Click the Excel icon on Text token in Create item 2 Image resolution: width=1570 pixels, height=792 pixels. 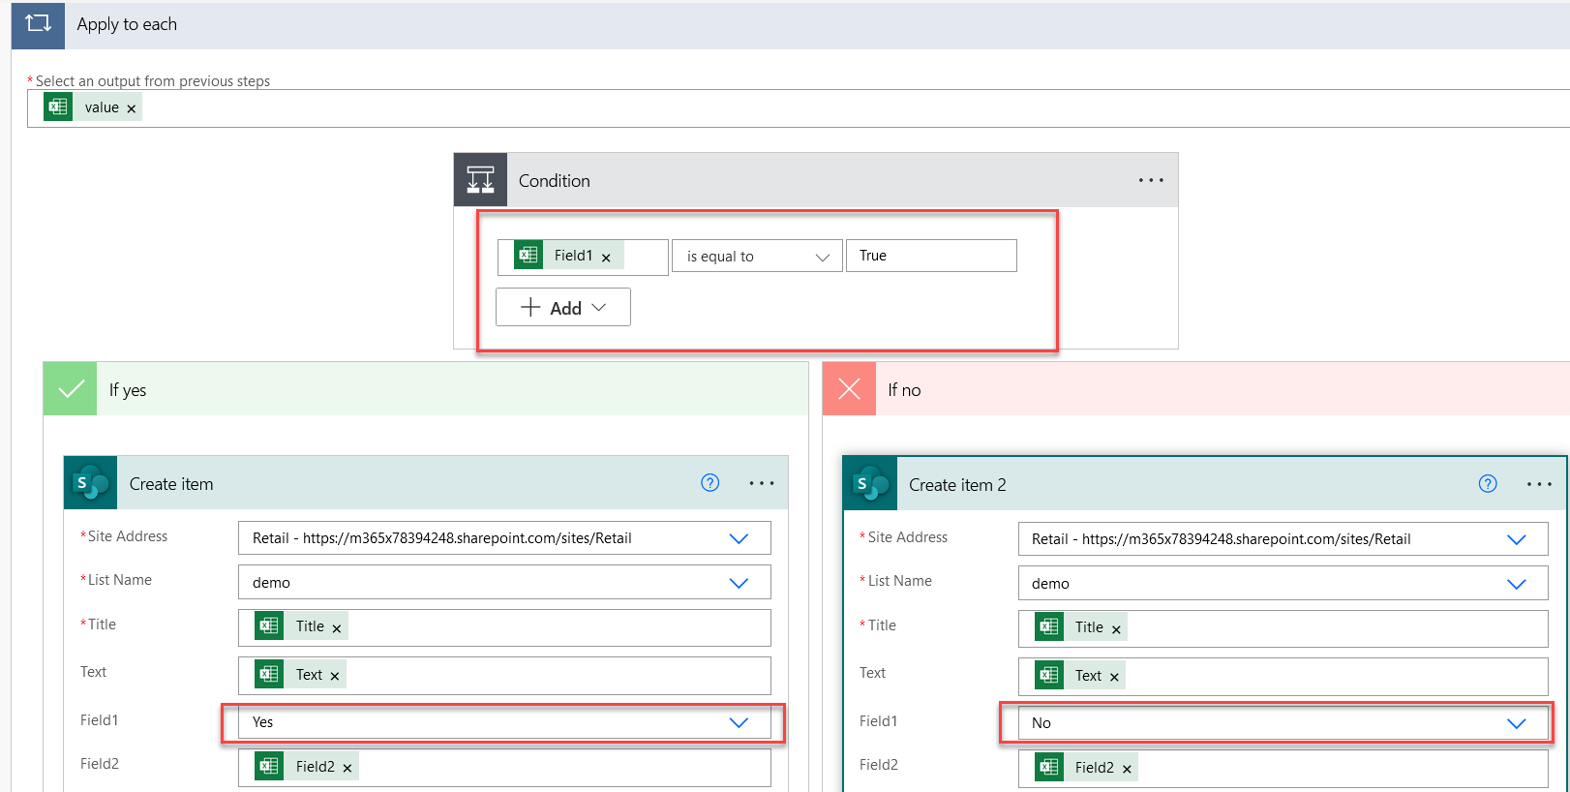tap(1048, 674)
